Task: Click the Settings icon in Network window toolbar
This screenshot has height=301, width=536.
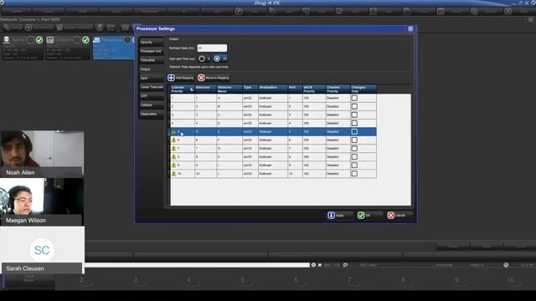Action: point(7,28)
